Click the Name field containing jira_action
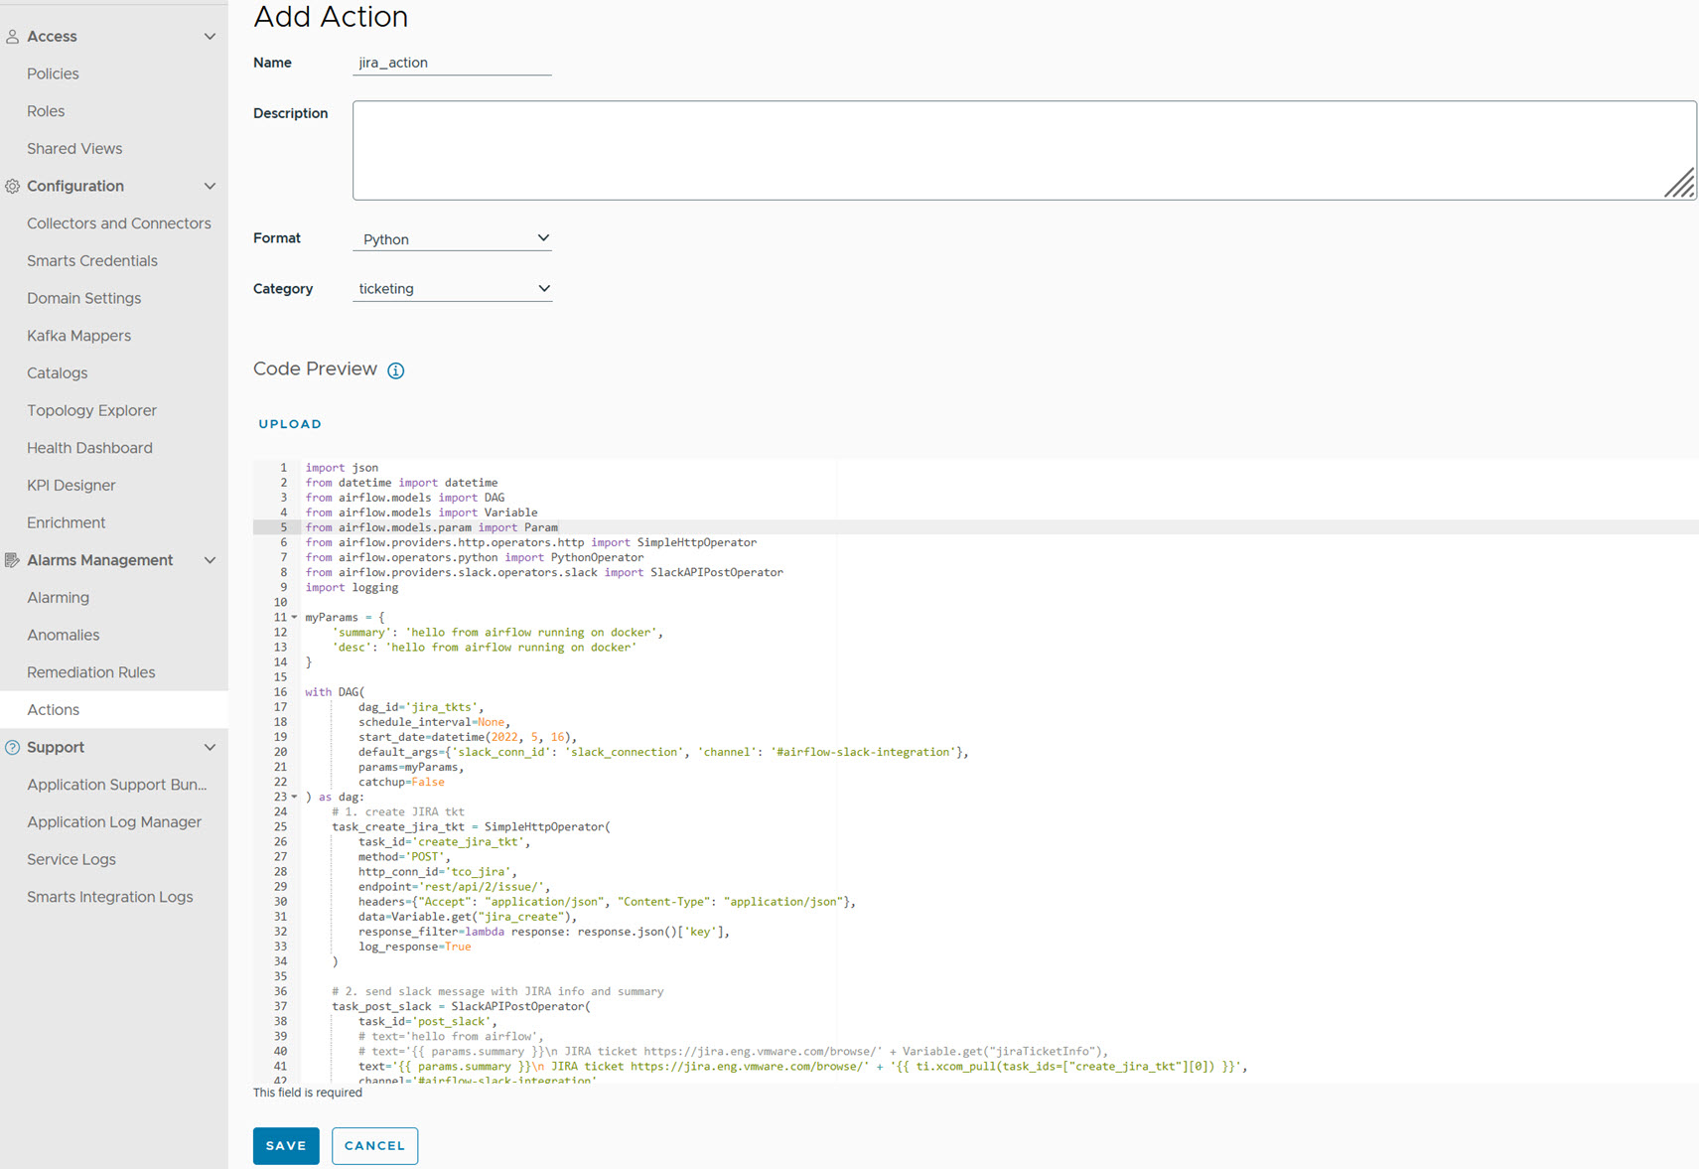This screenshot has width=1699, height=1169. (x=452, y=63)
